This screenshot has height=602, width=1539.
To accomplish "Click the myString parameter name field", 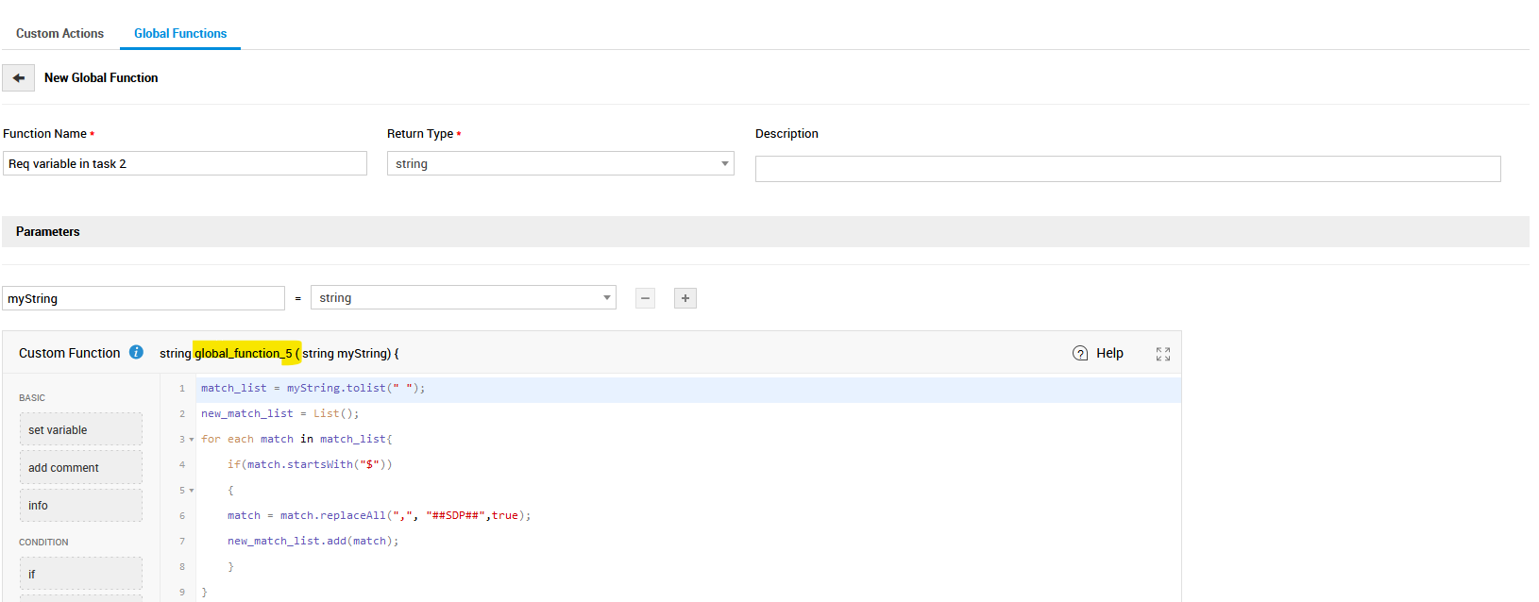I will point(144,298).
